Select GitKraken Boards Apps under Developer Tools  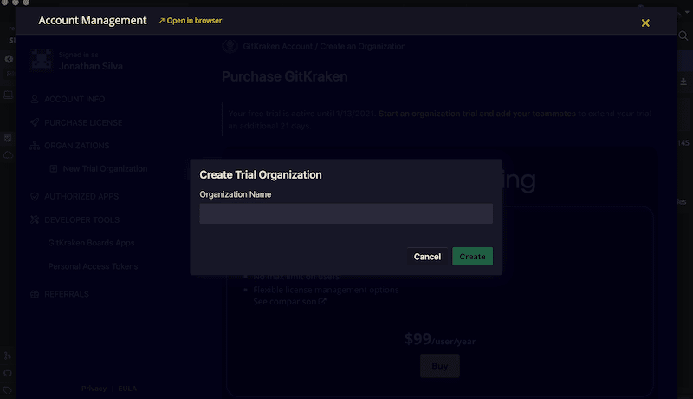[x=91, y=244]
